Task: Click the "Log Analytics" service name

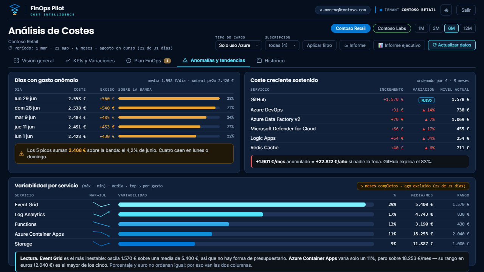Action: [30, 215]
